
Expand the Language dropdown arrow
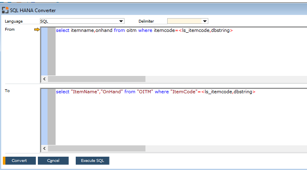pyautogui.click(x=121, y=21)
